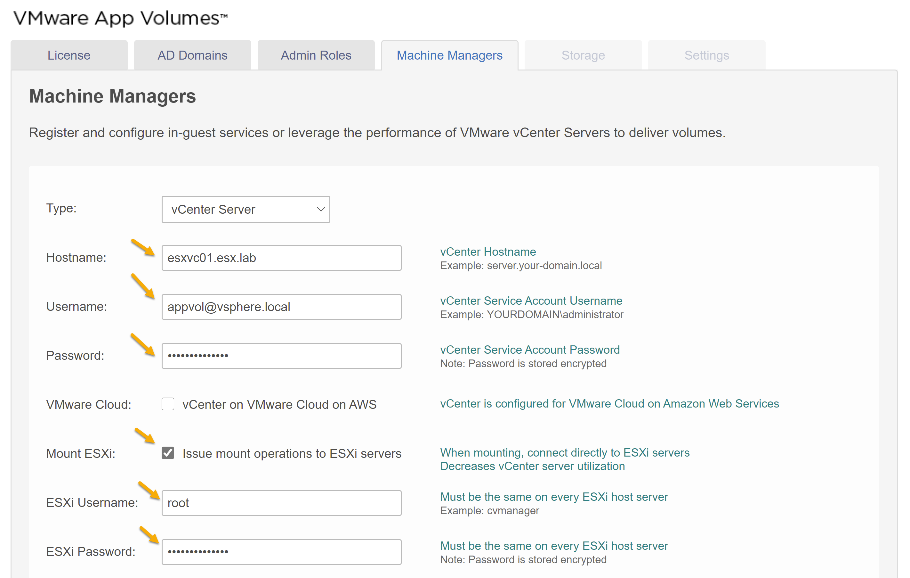This screenshot has height=578, width=910.
Task: Click the Hostname input field
Action: coord(282,258)
